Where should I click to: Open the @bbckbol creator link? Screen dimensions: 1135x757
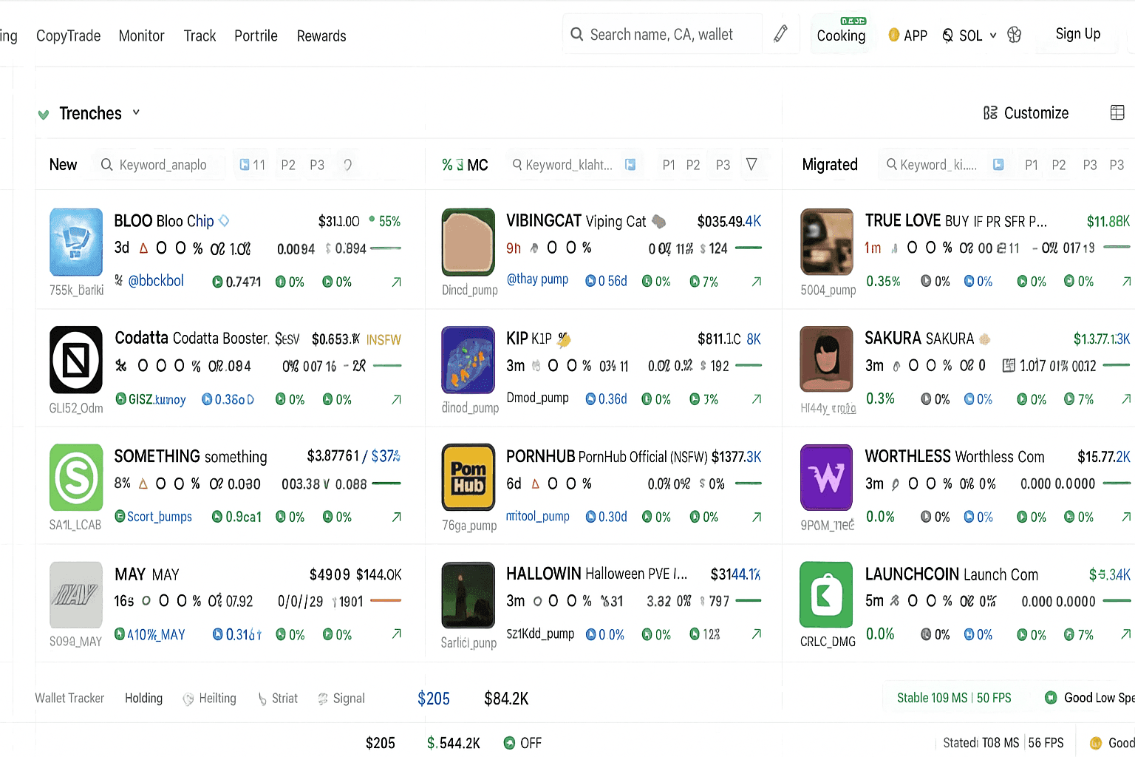(x=155, y=281)
